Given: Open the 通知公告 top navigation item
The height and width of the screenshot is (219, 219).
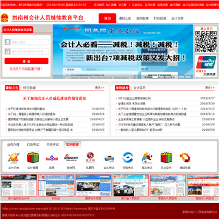Looking at the screenshot, I should pyautogui.click(x=125, y=18).
